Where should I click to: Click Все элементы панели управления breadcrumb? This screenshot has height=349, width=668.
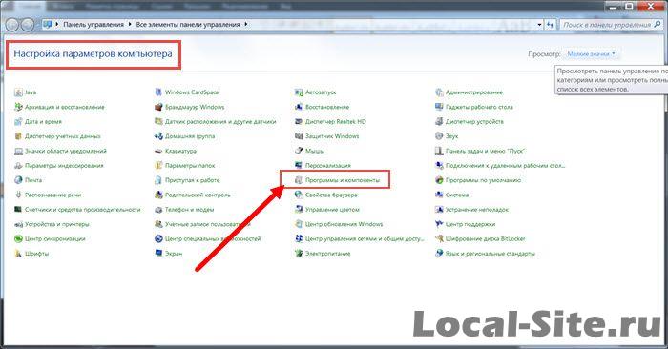(188, 25)
